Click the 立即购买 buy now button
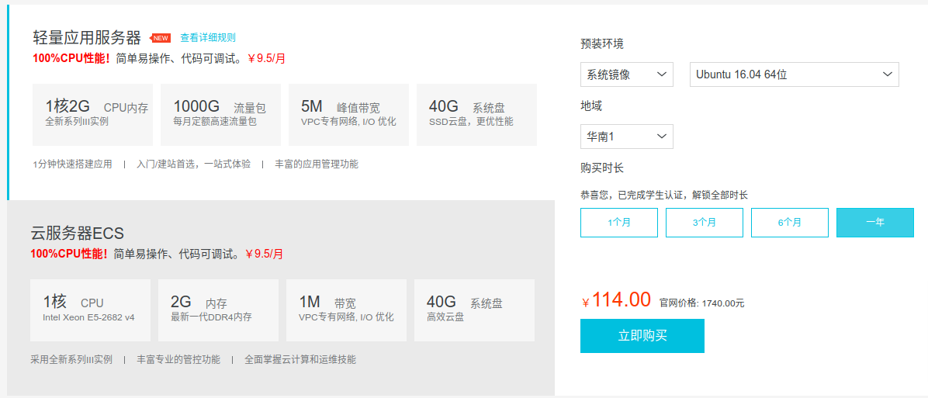 pyautogui.click(x=642, y=336)
